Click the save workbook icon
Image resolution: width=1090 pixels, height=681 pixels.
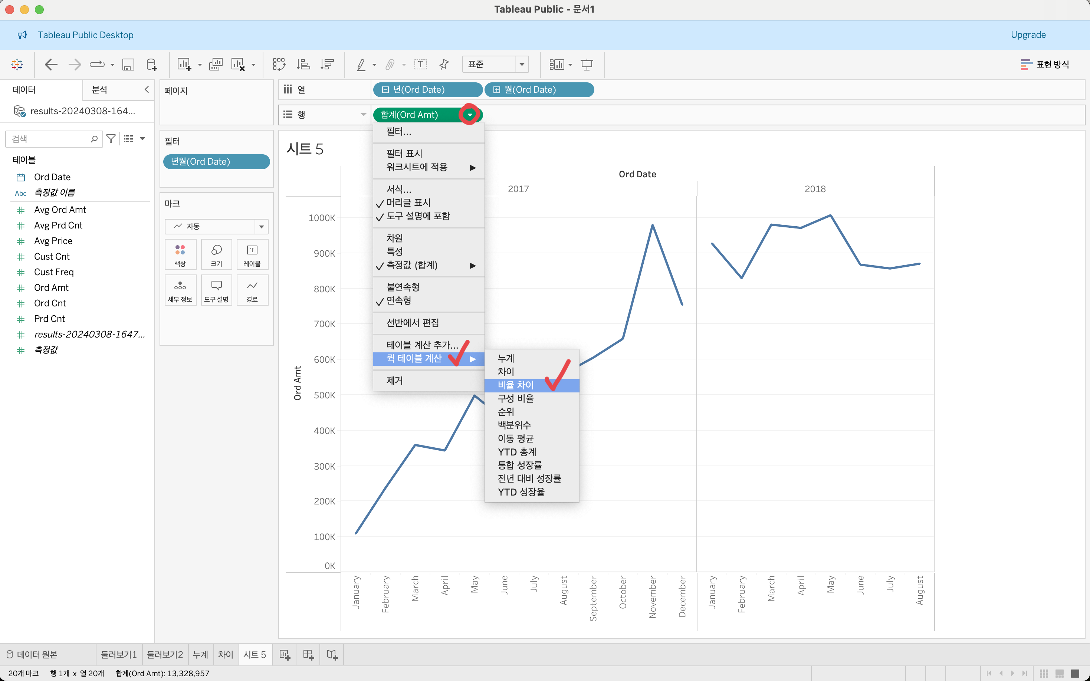point(128,65)
